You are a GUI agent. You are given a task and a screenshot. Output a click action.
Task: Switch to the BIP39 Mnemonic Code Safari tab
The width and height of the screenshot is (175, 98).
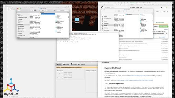point(135,5)
